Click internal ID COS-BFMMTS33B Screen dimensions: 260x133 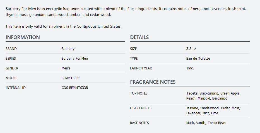tap(74, 88)
